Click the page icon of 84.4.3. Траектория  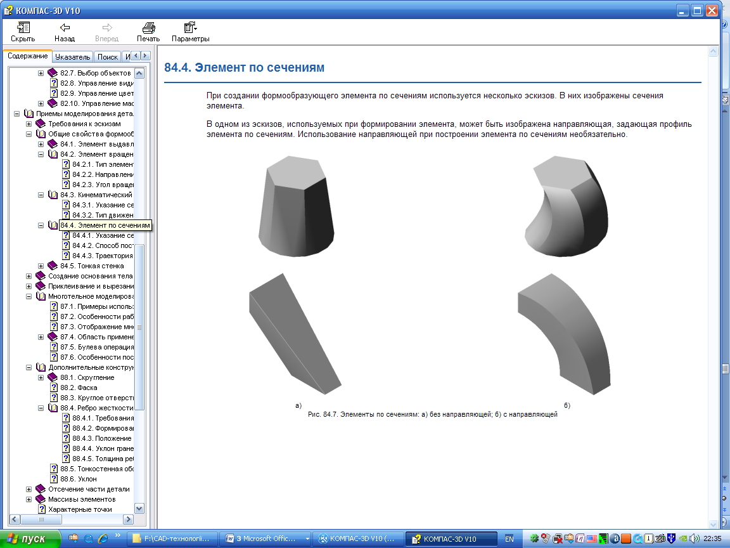[66, 256]
